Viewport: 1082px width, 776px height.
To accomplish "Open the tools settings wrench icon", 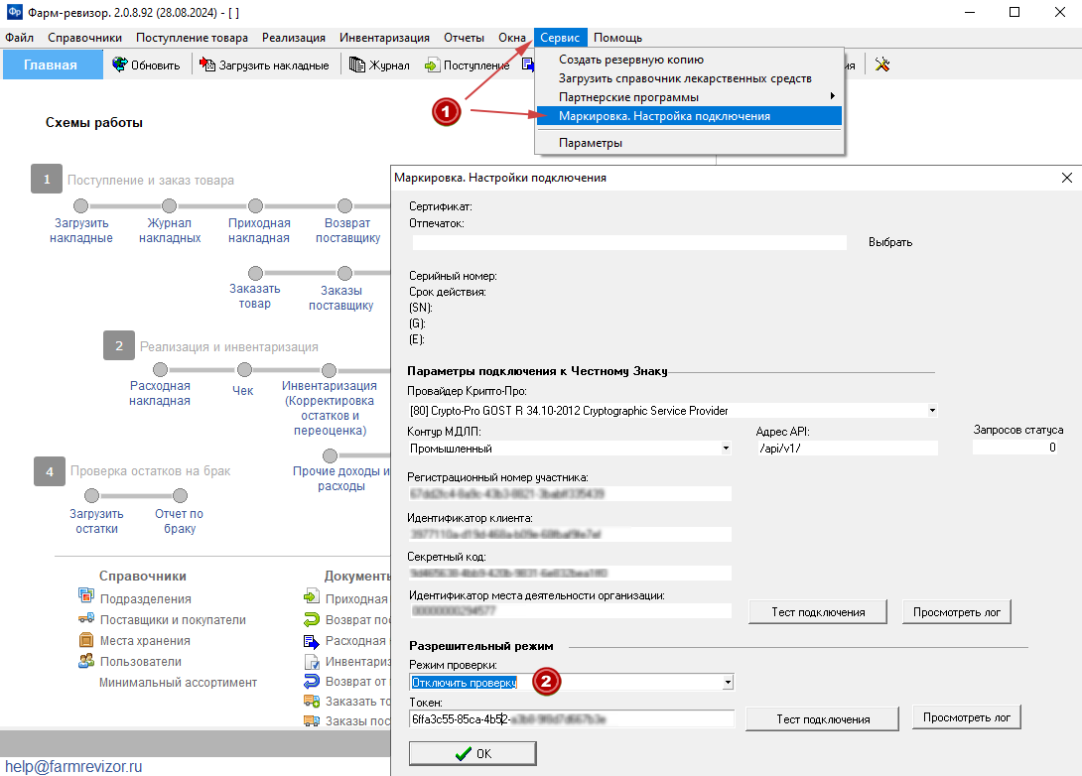I will tap(881, 65).
